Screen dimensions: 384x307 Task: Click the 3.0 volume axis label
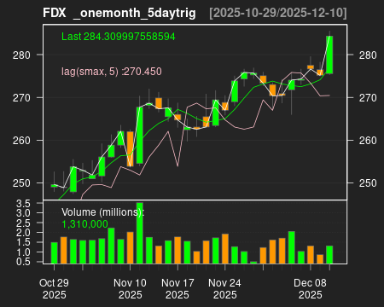[23, 213]
